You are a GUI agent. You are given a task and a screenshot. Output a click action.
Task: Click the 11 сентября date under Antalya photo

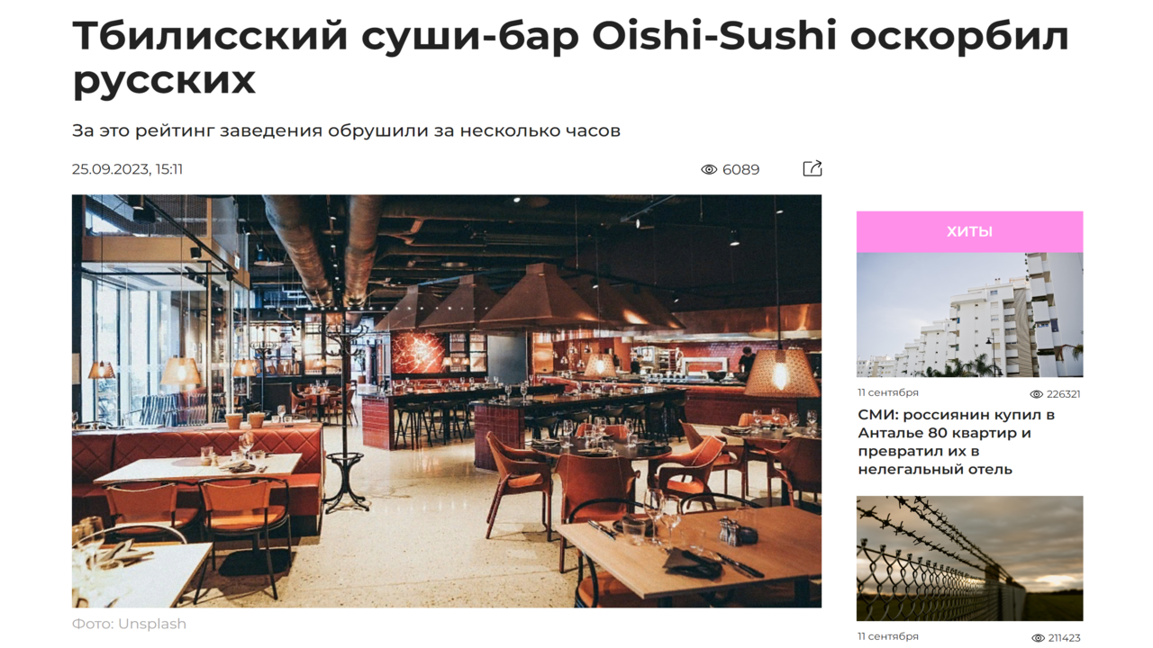tap(888, 392)
